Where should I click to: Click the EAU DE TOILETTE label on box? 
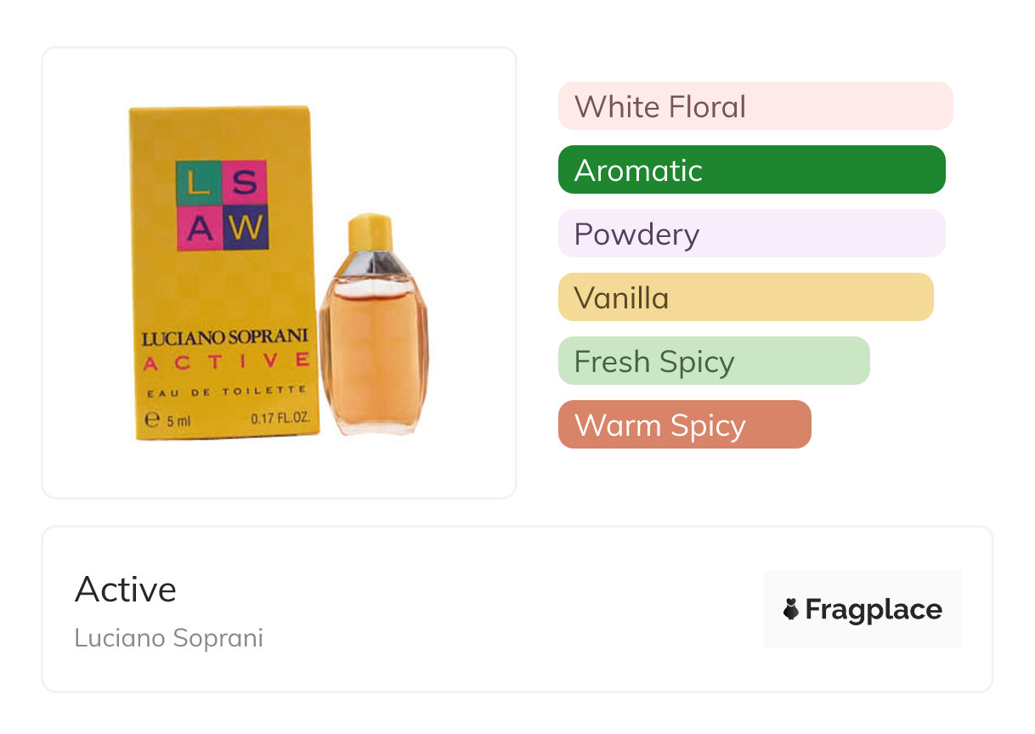pyautogui.click(x=226, y=390)
